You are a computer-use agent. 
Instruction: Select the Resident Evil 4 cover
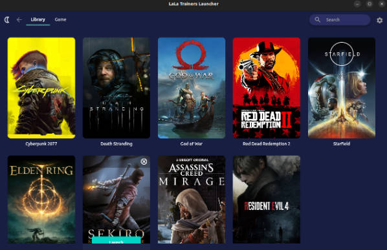[267, 200]
